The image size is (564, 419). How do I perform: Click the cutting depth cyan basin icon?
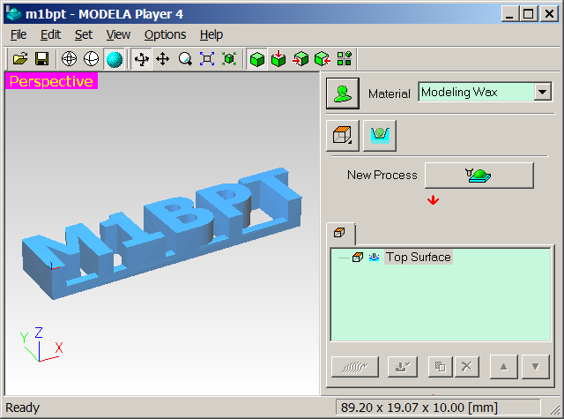(x=380, y=136)
